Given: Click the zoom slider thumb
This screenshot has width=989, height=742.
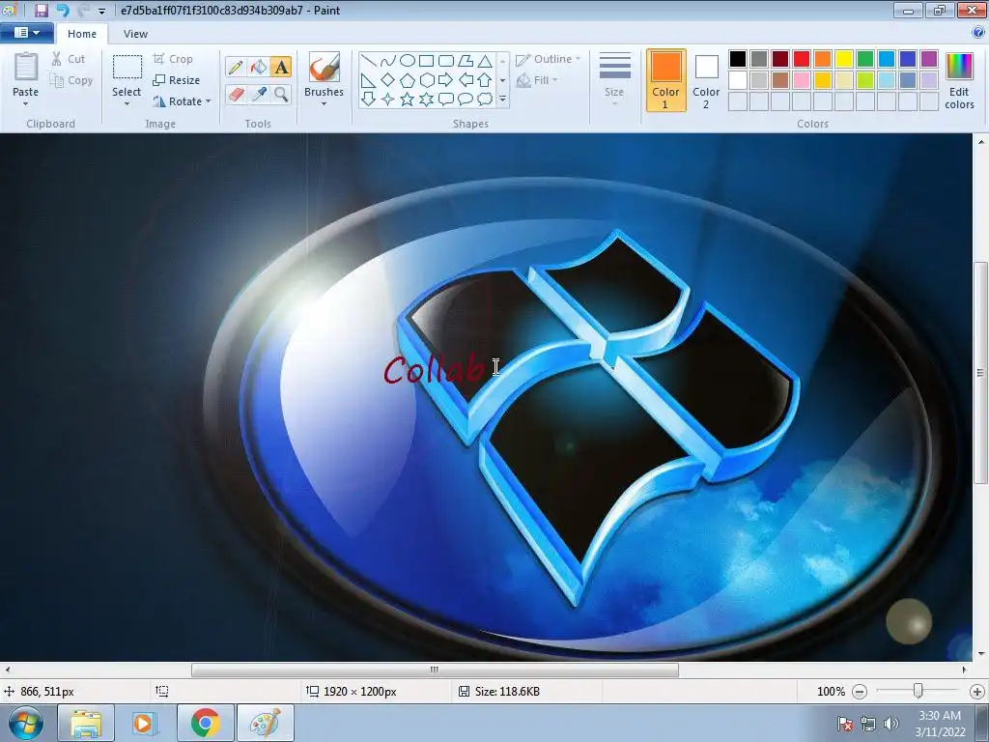Looking at the screenshot, I should pyautogui.click(x=918, y=692).
